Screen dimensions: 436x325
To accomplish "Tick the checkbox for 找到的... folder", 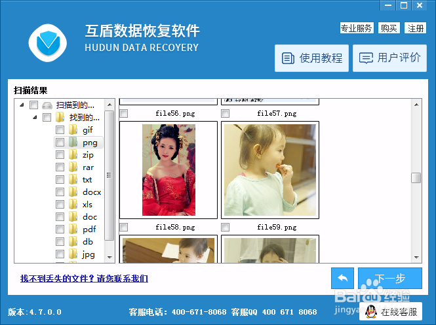I will point(47,117).
